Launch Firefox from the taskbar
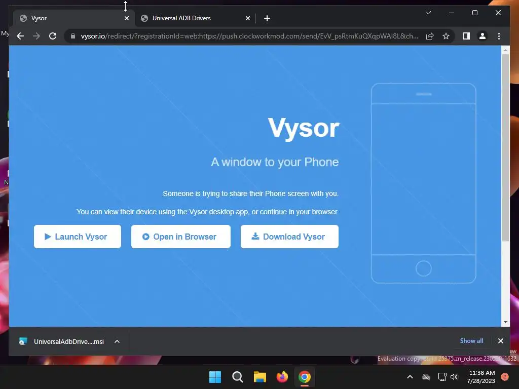This screenshot has height=389, width=519. (x=282, y=377)
